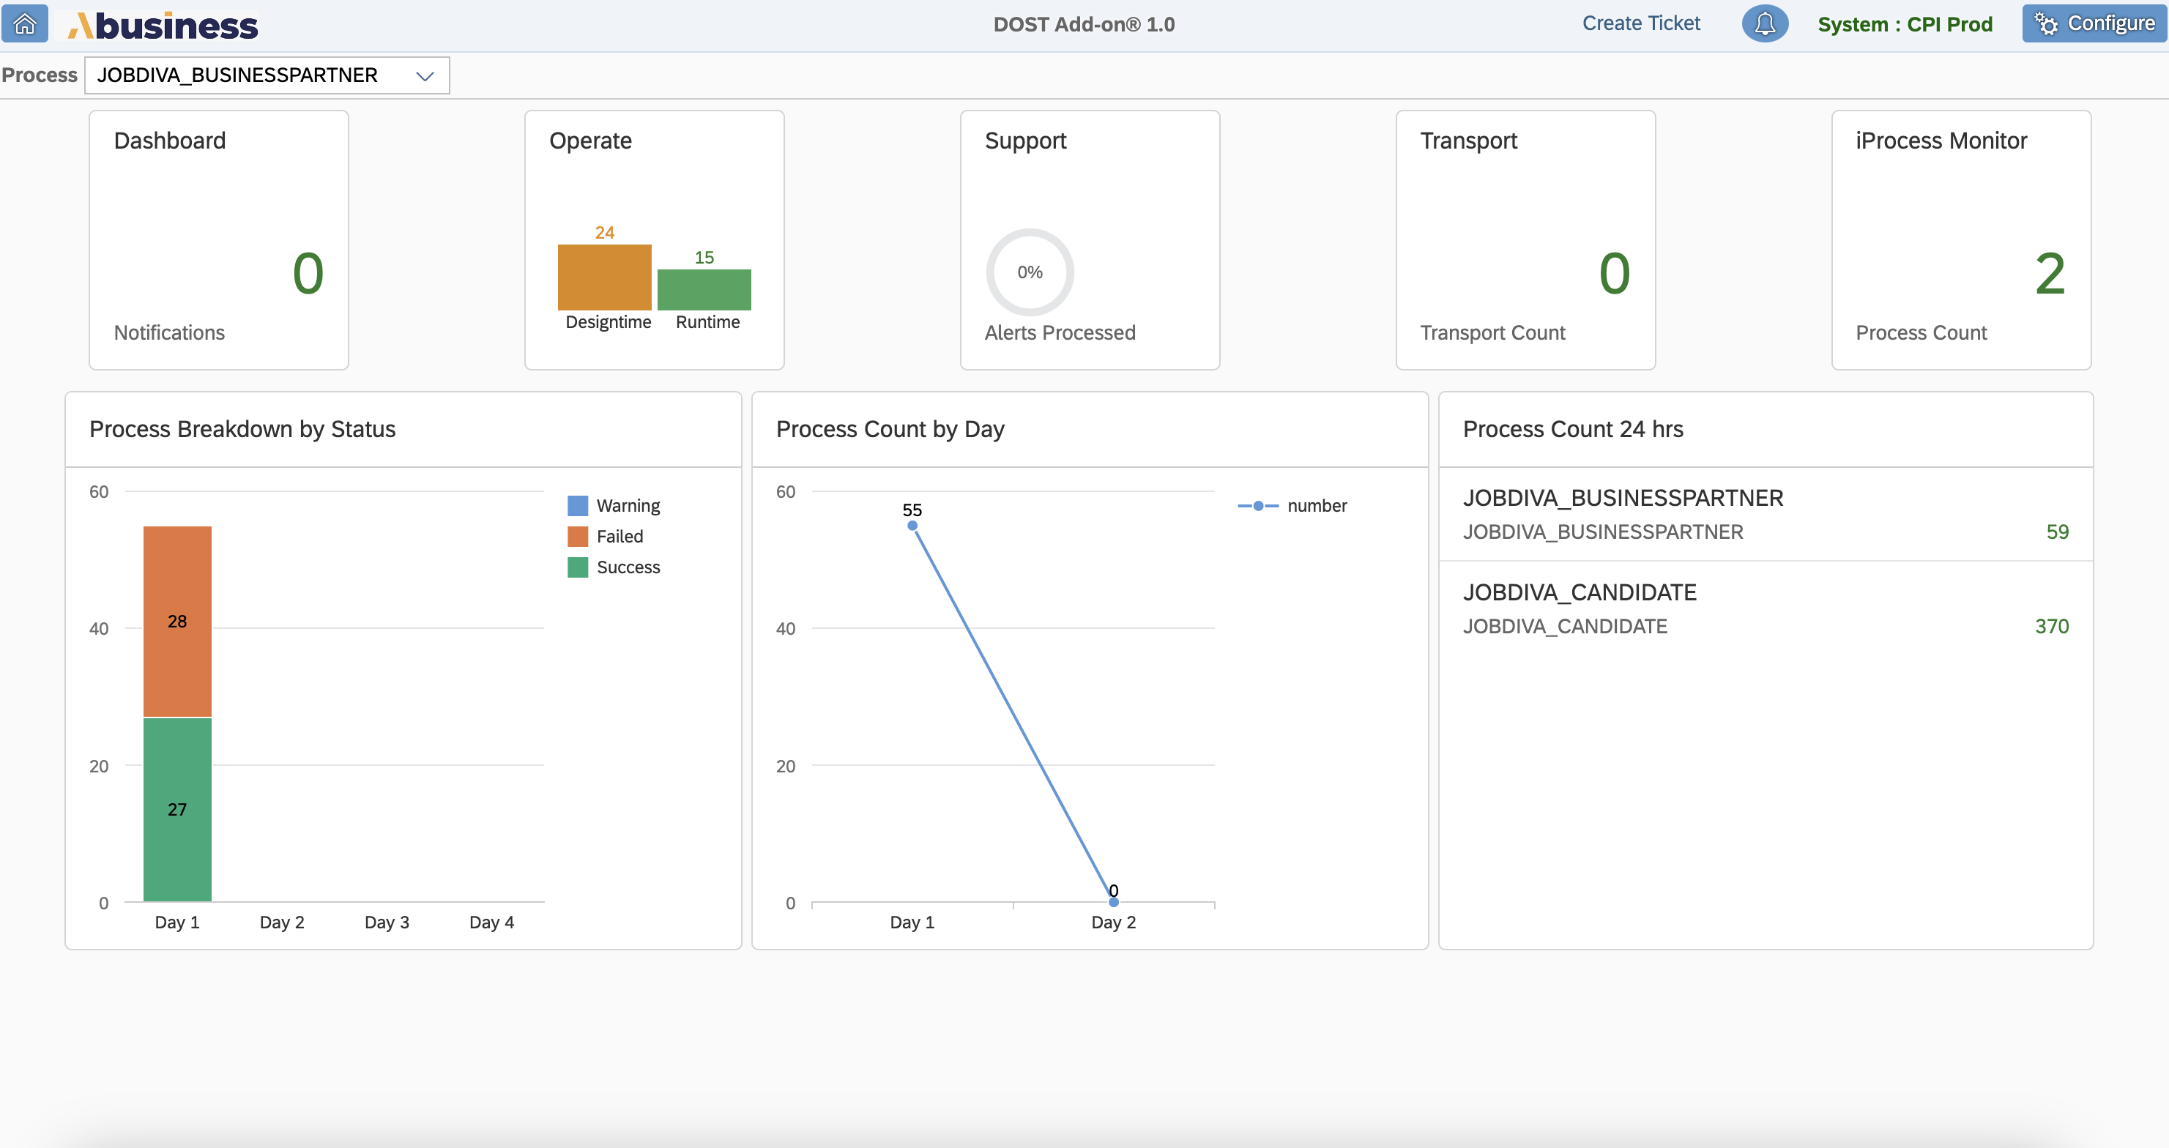Open the Dashboard notifications tile
This screenshot has height=1148, width=2169.
[217, 239]
